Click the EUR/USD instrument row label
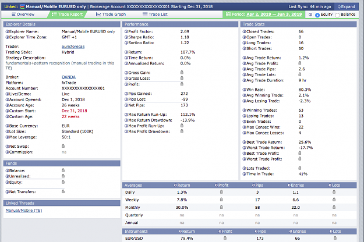 pyautogui.click(x=134, y=239)
